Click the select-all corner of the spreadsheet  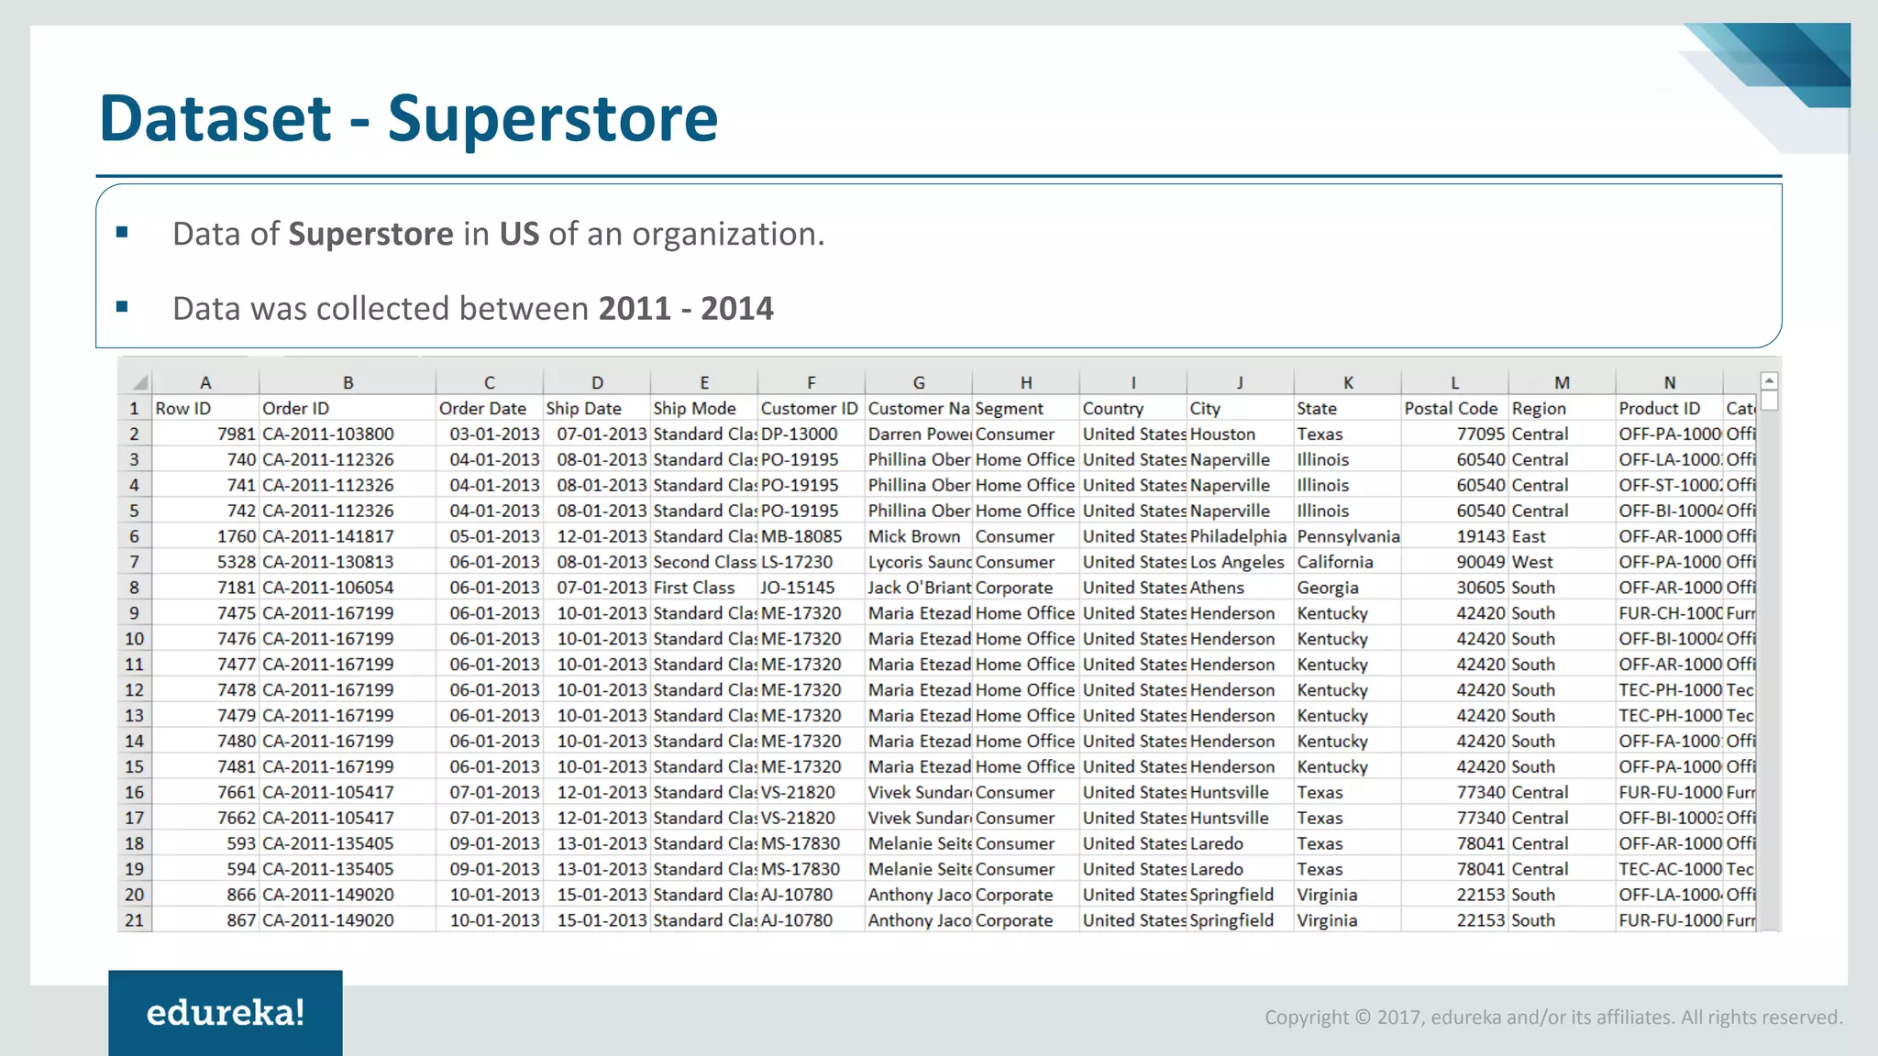135,382
